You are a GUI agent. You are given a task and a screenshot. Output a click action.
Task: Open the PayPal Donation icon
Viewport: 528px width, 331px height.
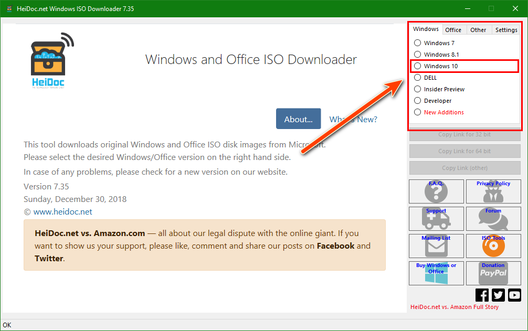(x=493, y=273)
